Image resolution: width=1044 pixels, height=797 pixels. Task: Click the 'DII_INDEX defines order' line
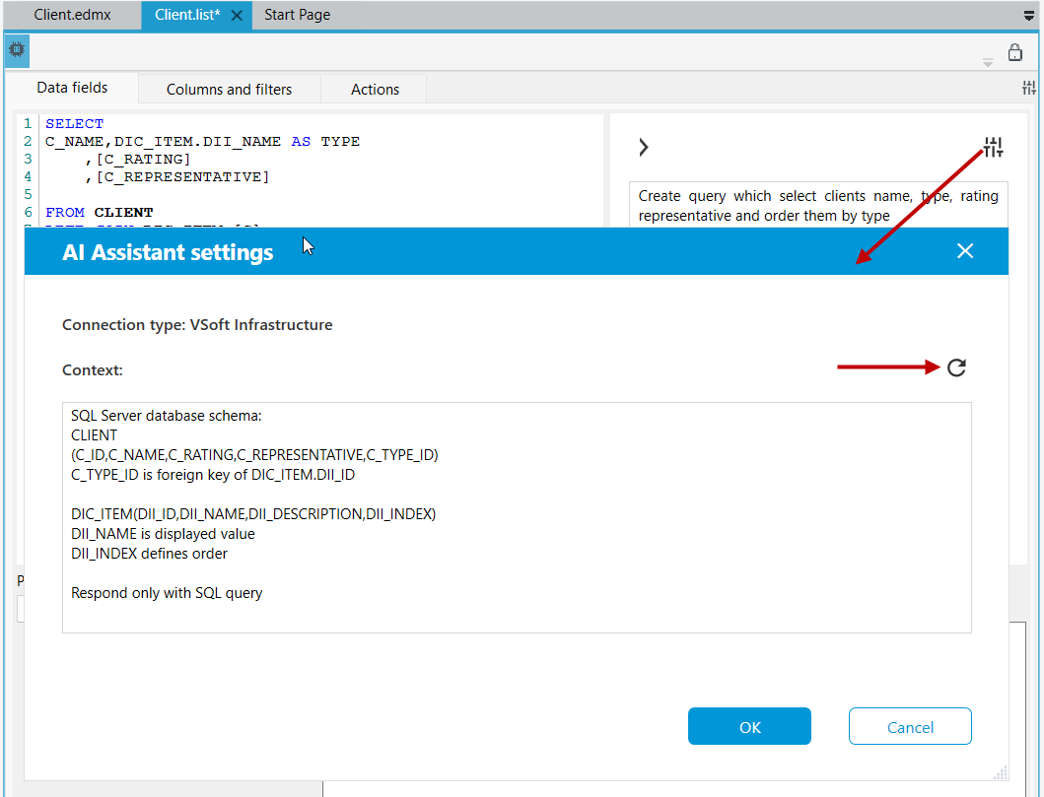(149, 554)
